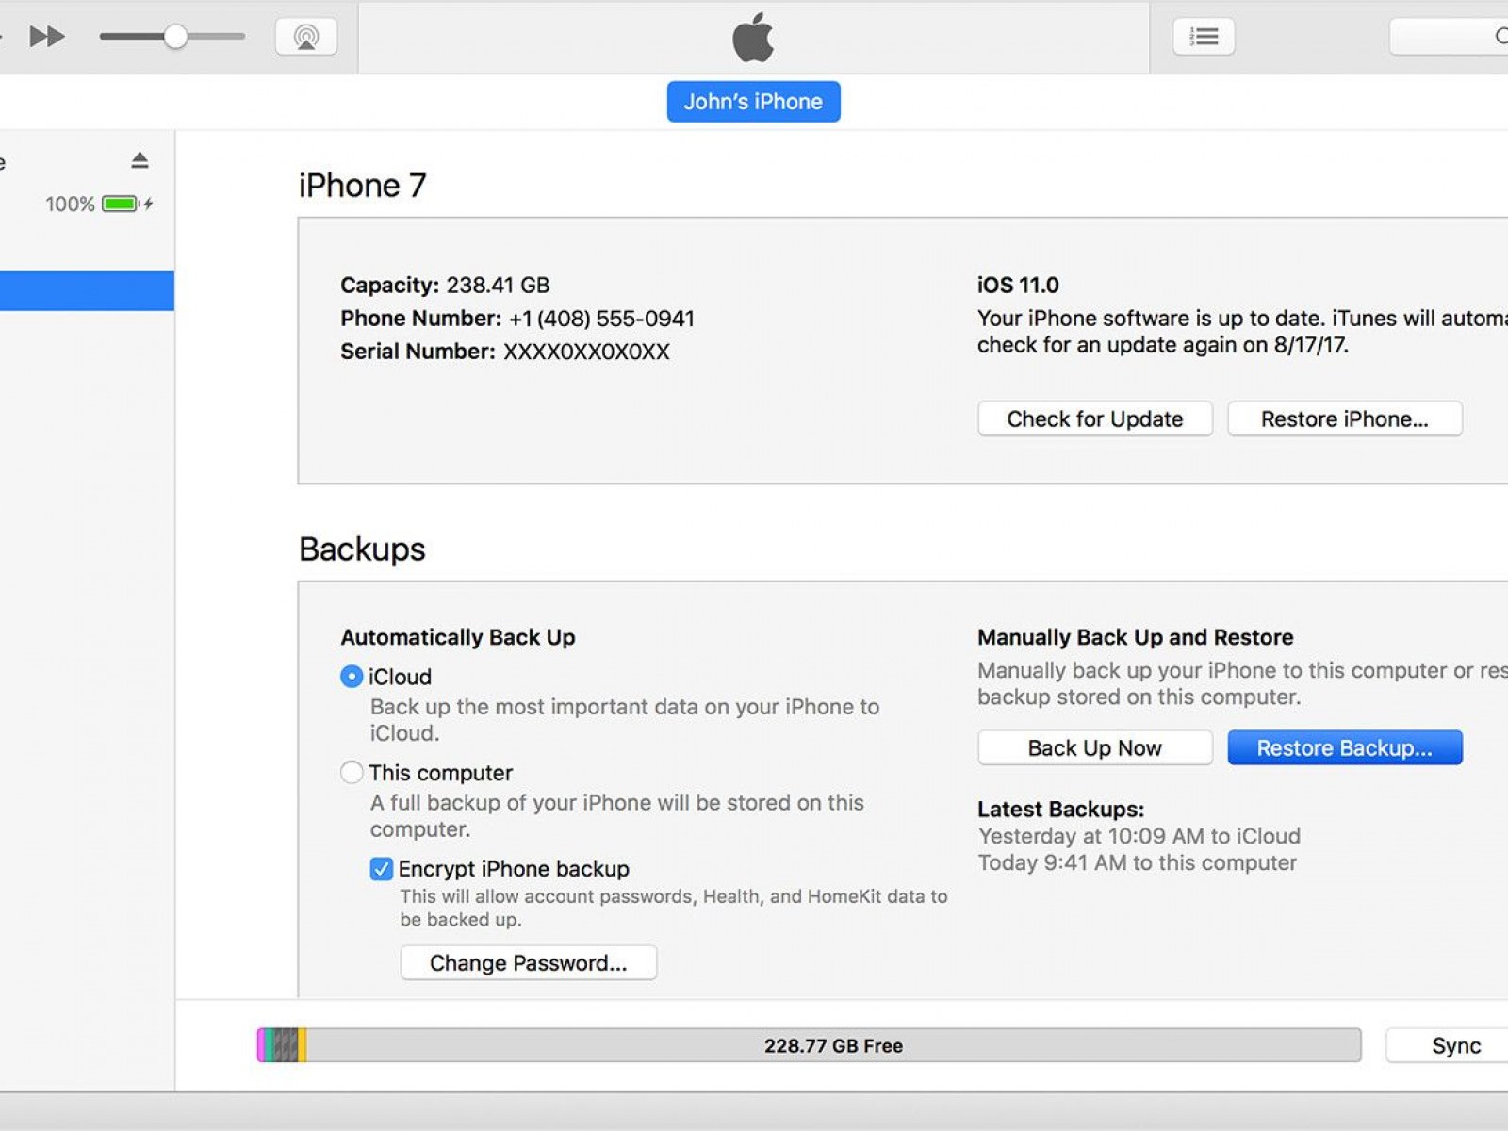
Task: Click the search field magnifier
Action: coord(1499,37)
